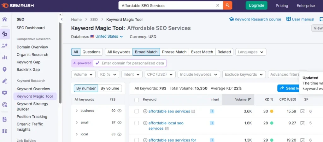This screenshot has height=142, width=323.
Task: Check the 'affordable local seo services' row checkbox
Action: [x=137, y=123]
